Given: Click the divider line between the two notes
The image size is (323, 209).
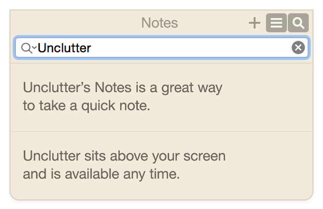Looking at the screenshot, I should (161, 132).
